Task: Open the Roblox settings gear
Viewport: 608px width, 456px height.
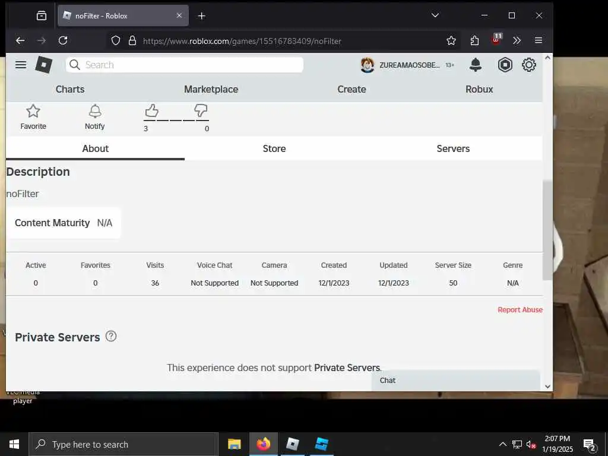Action: pyautogui.click(x=529, y=65)
